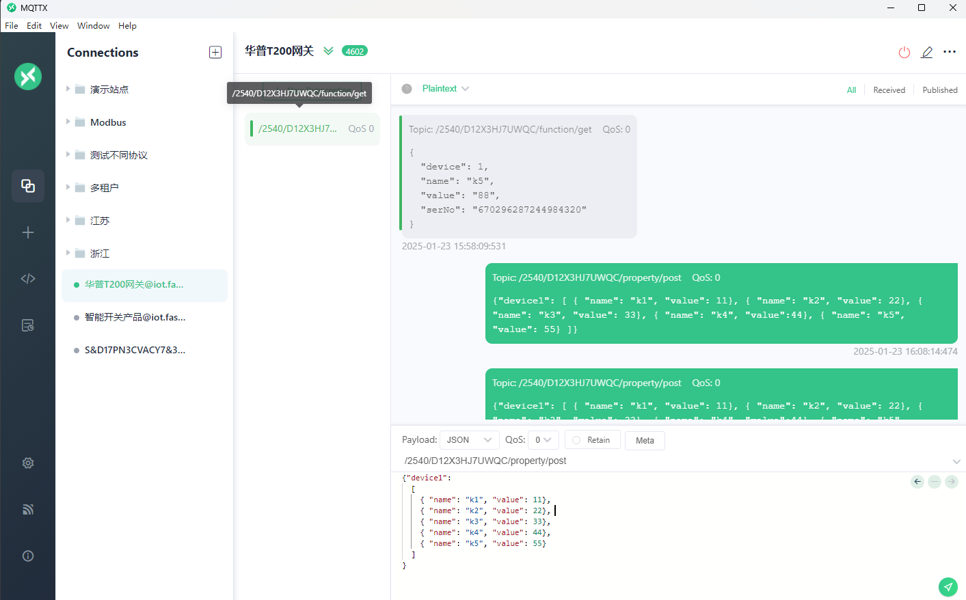Select the S&D17PN3CVACY7&3... connection
966x600 pixels.
pos(144,351)
